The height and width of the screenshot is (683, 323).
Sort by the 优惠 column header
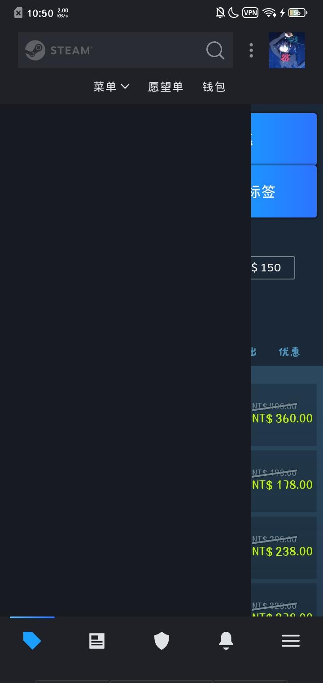pos(289,352)
